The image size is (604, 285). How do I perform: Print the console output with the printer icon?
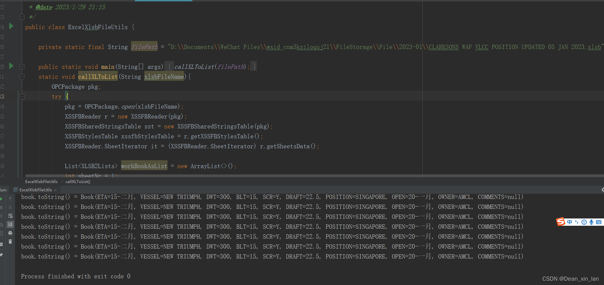tap(10, 233)
